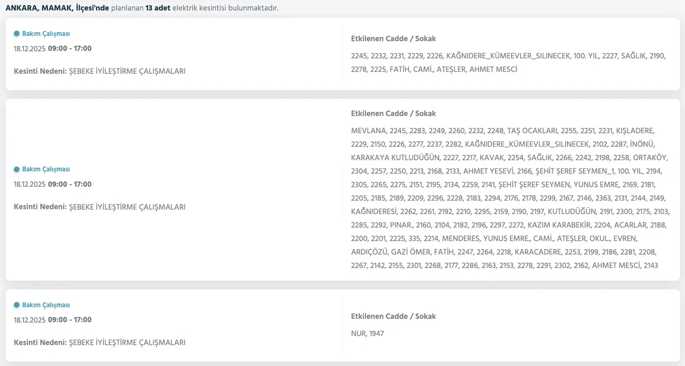Click "Etkilenen Cadde / Sokak" heading above NUR, 1947
This screenshot has width=685, height=366.
tap(393, 316)
